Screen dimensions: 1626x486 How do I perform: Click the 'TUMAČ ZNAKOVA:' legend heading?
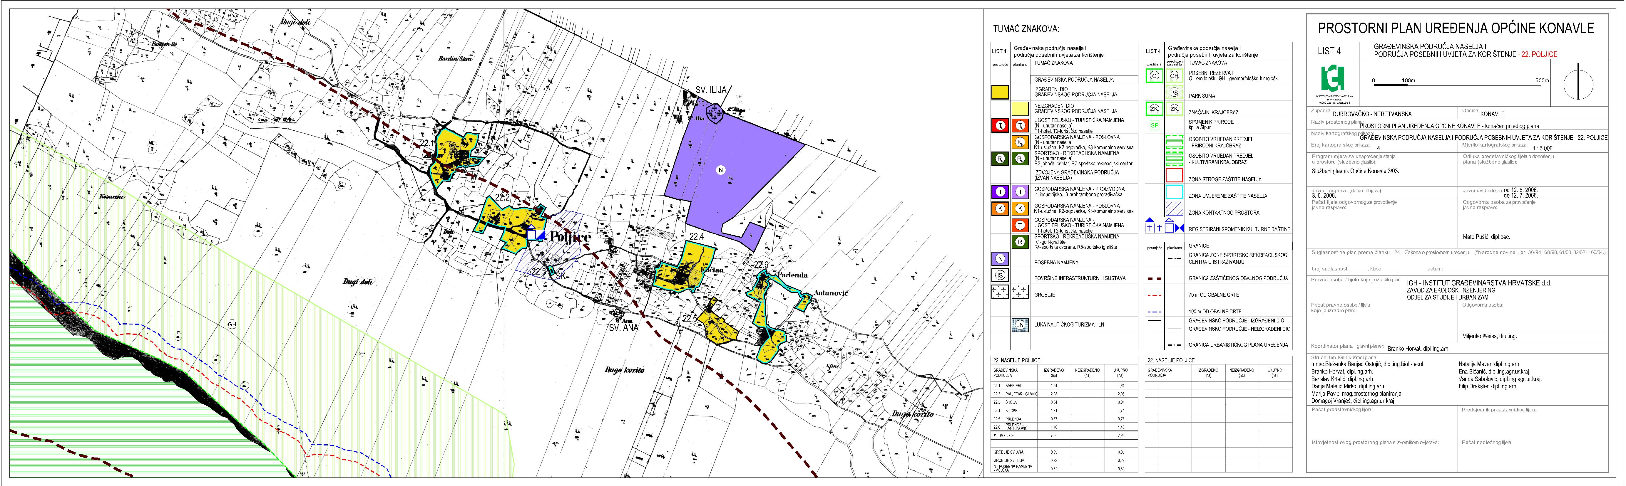[x=1026, y=29]
